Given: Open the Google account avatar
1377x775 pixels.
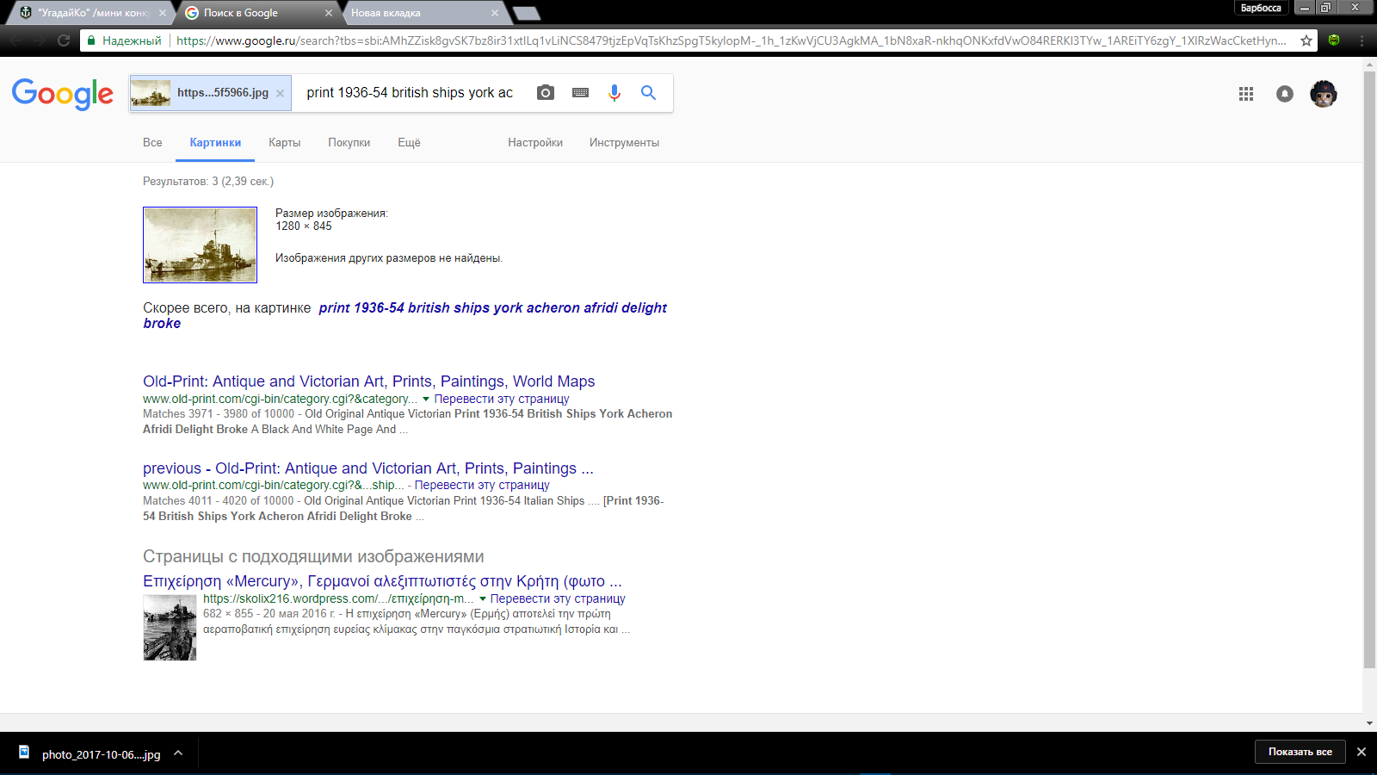Looking at the screenshot, I should [x=1324, y=94].
